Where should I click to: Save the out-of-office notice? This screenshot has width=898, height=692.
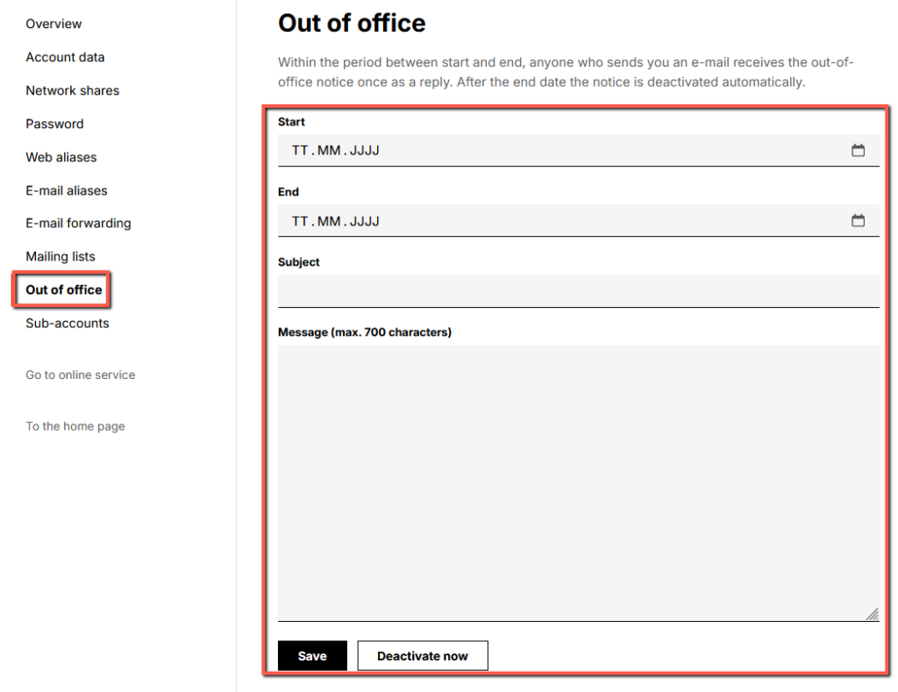click(x=312, y=656)
